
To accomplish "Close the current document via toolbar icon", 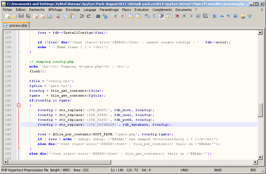I will (35, 16).
